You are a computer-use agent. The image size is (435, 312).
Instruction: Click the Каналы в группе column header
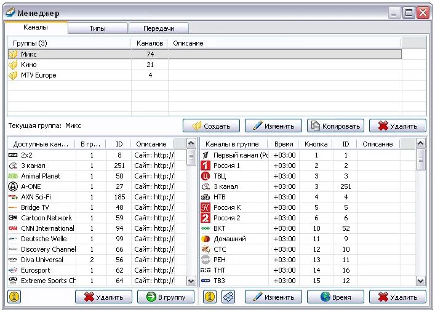click(x=234, y=144)
